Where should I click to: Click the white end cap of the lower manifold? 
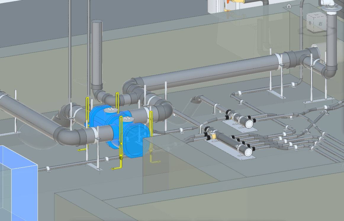248,152
